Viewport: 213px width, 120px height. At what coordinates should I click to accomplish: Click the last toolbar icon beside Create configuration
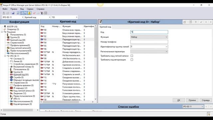pyautogui.click(x=46, y=13)
